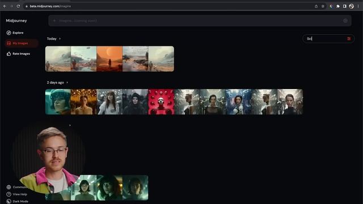Open the last thumbnail in the bottom row

click(x=135, y=188)
